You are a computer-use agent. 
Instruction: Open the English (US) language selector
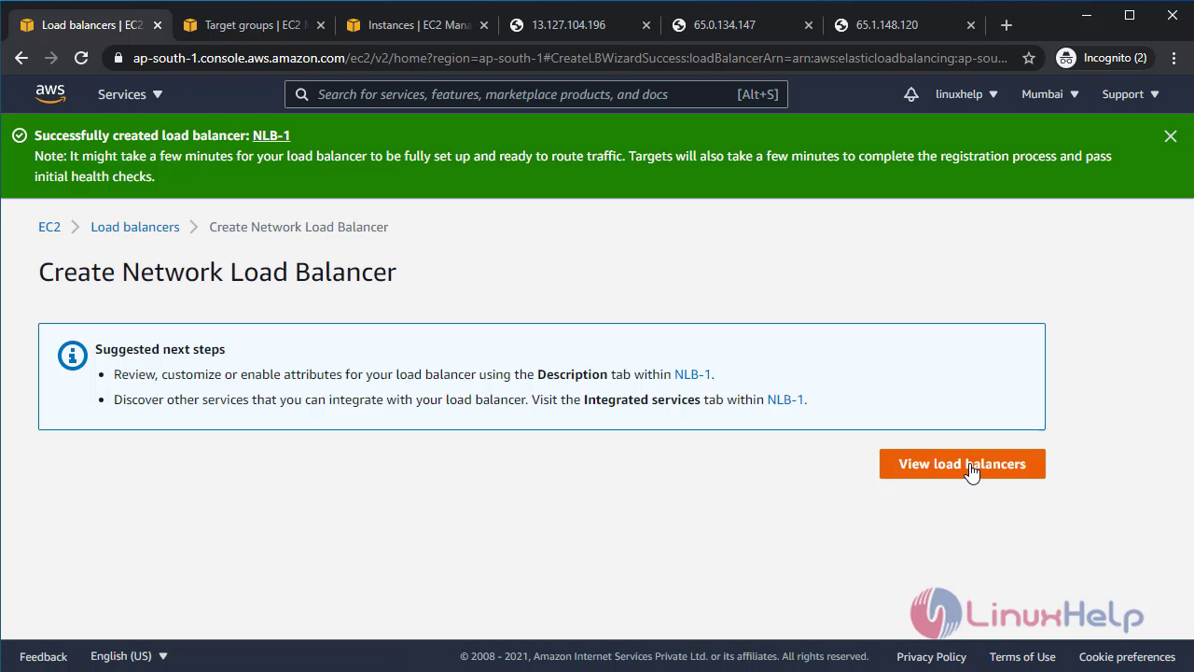pyautogui.click(x=129, y=656)
